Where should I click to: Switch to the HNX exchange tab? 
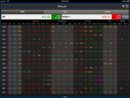click(x=65, y=12)
